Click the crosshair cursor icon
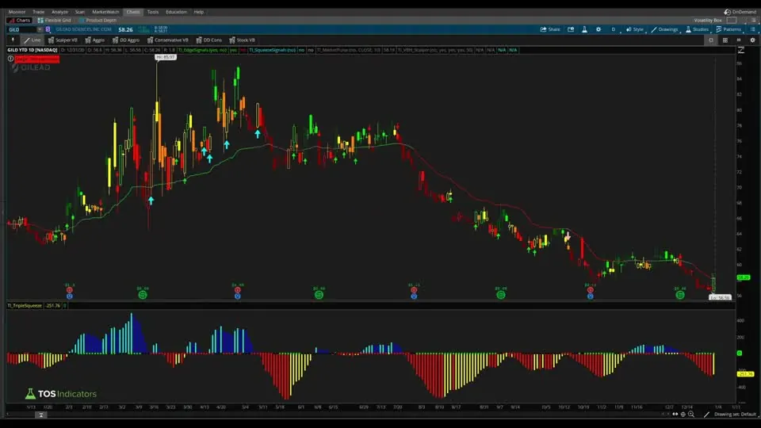This screenshot has height=428, width=761. [683, 415]
